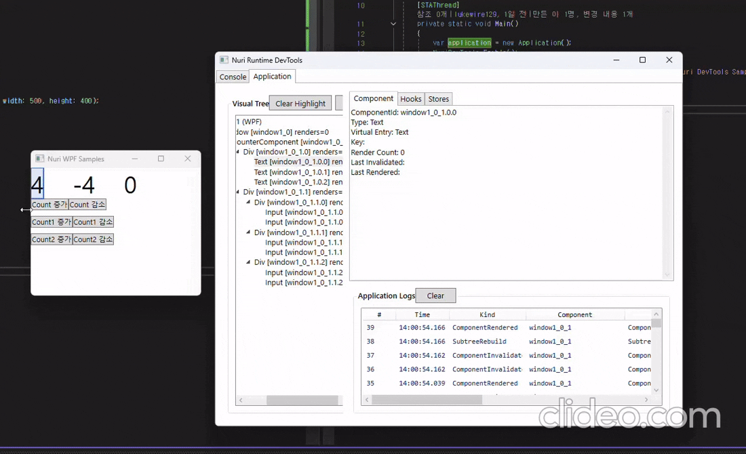Click Count2 감소 button in samples window
This screenshot has height=454, width=746.
pos(93,239)
